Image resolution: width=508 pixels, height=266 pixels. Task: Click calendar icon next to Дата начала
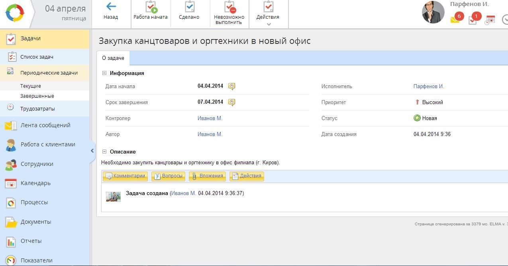click(x=231, y=86)
